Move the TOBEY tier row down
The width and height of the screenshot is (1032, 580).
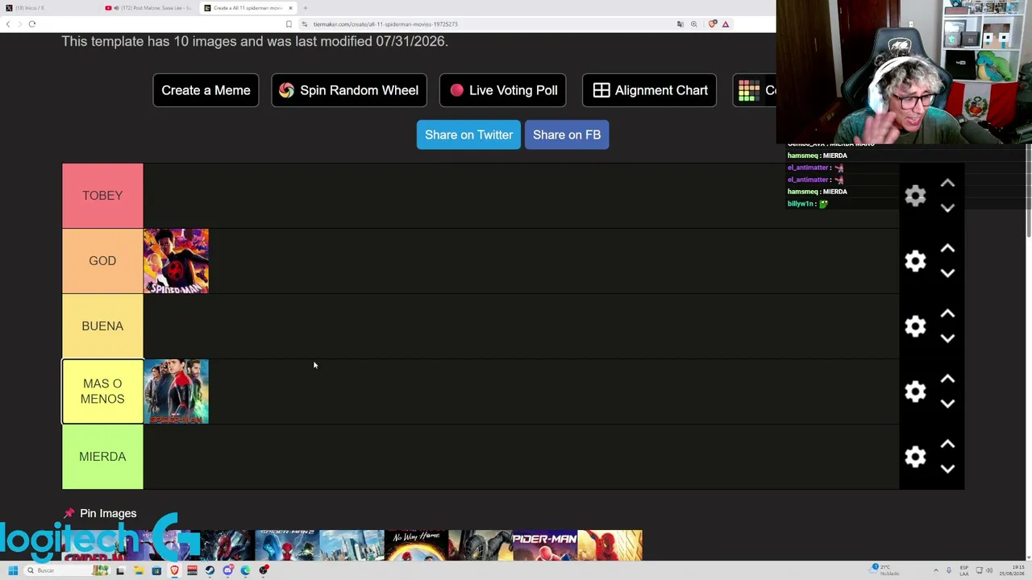947,208
